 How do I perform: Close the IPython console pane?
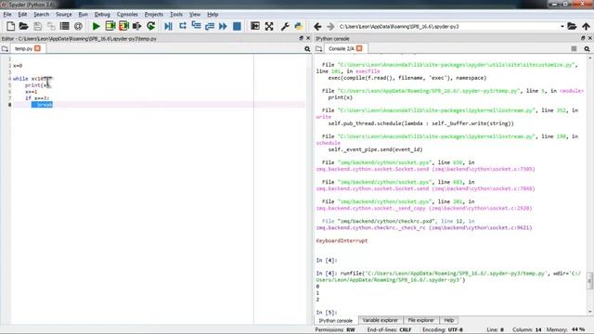tap(590, 38)
